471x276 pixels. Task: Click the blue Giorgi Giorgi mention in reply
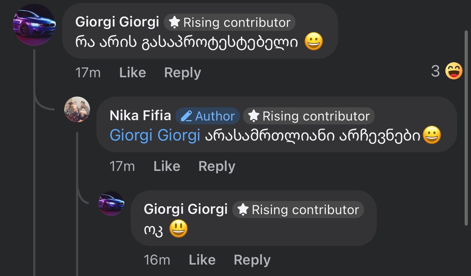[155, 135]
